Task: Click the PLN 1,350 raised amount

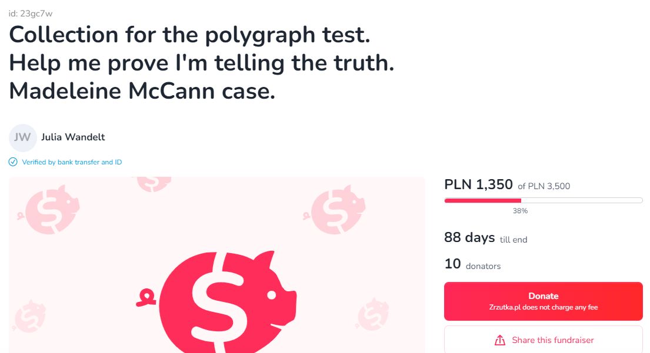Action: (x=478, y=185)
